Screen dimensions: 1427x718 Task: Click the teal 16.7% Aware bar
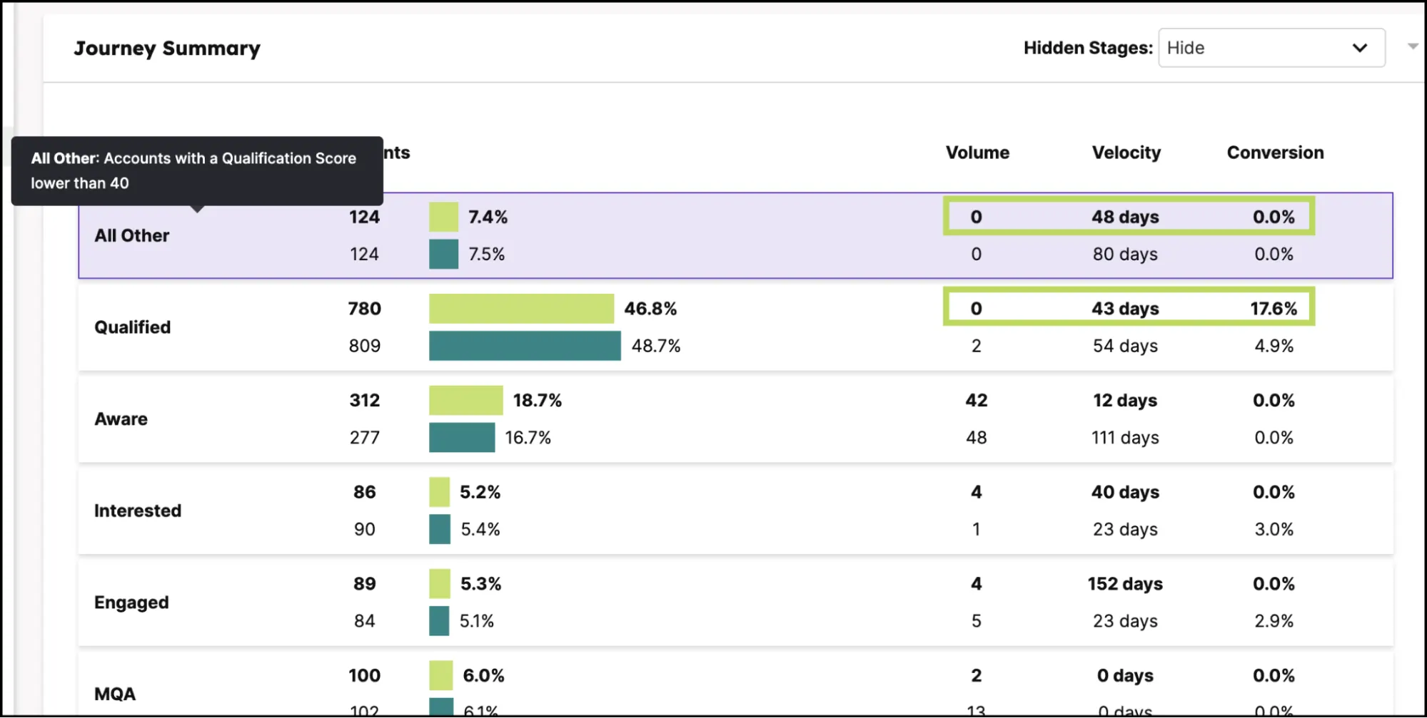[462, 438]
